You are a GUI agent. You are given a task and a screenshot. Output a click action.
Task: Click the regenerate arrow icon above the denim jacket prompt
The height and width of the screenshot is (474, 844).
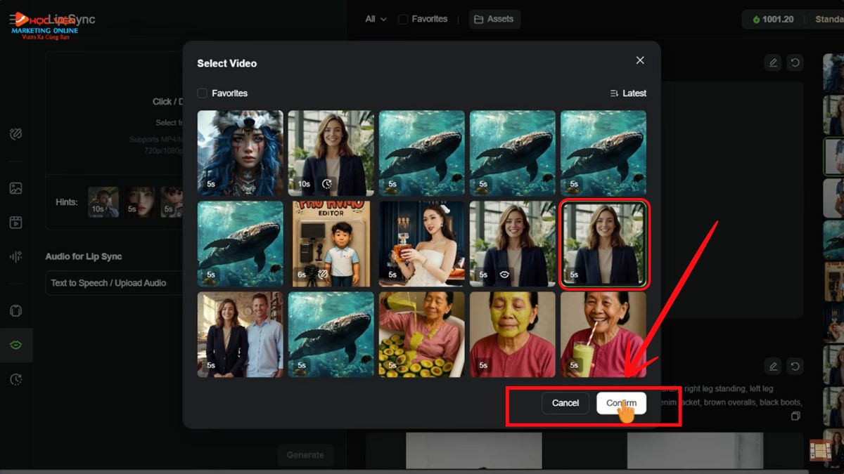point(795,366)
